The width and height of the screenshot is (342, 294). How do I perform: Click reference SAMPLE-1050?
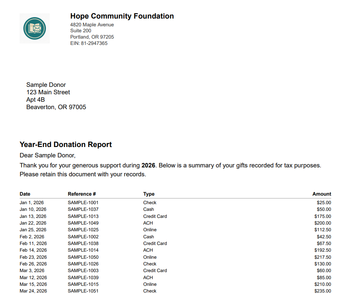83,257
